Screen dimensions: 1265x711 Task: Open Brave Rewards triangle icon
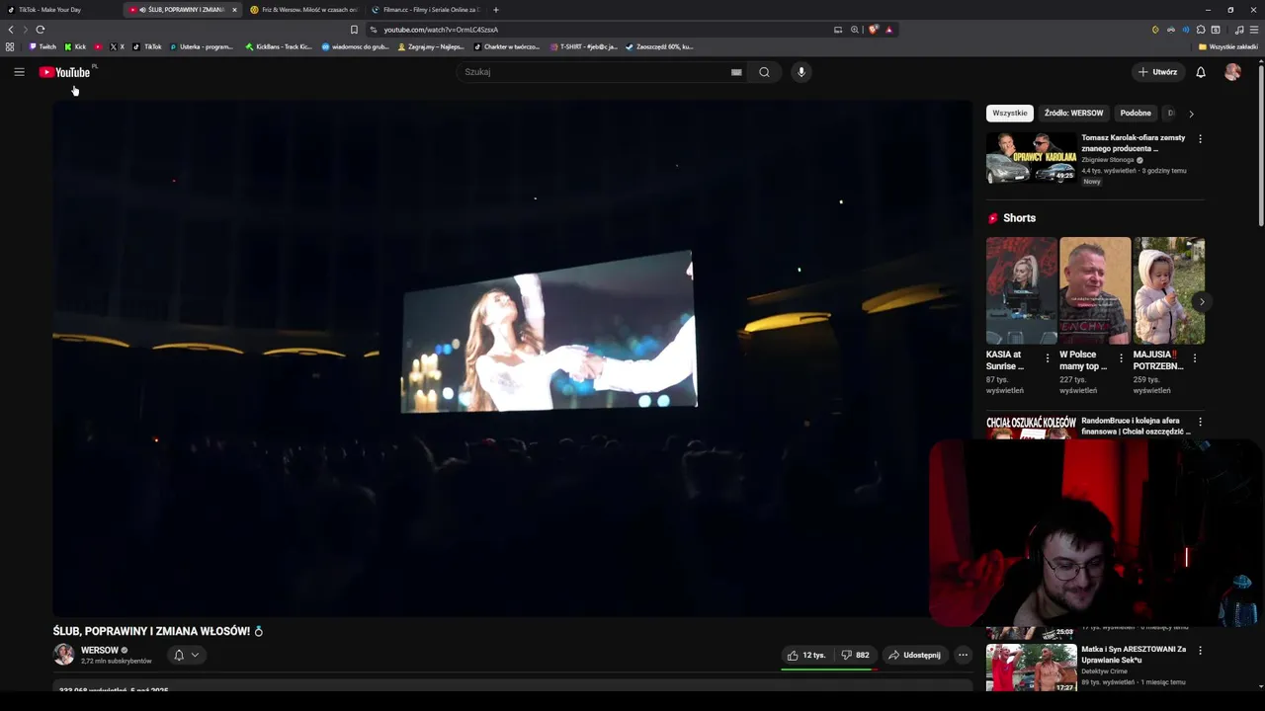(x=888, y=30)
